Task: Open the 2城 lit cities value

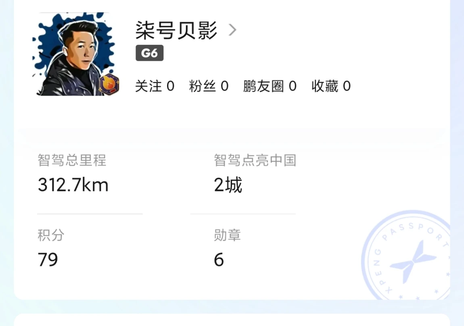Action: 228,185
